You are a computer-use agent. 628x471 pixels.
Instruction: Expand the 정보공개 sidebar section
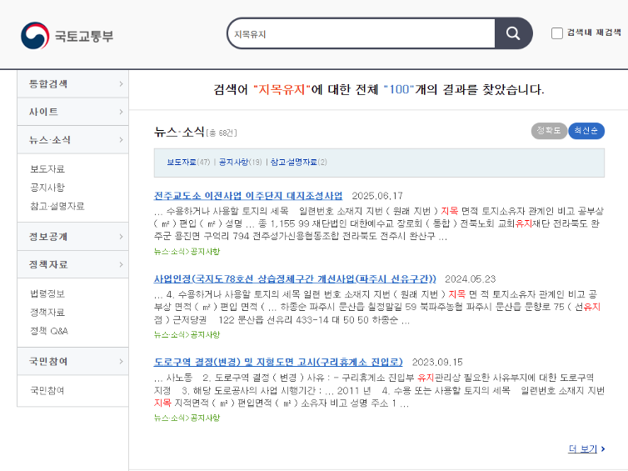pos(73,237)
